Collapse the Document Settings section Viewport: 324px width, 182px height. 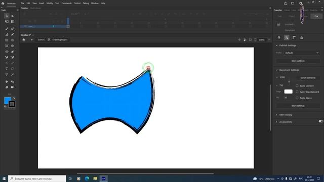(277, 70)
